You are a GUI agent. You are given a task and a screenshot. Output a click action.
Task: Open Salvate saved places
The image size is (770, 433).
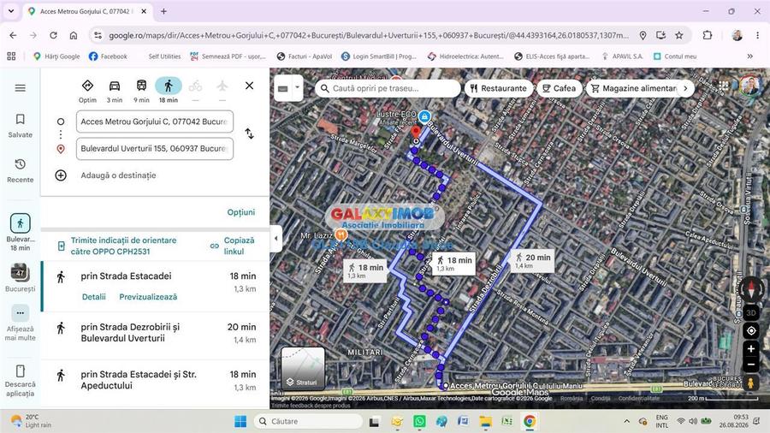tap(21, 126)
